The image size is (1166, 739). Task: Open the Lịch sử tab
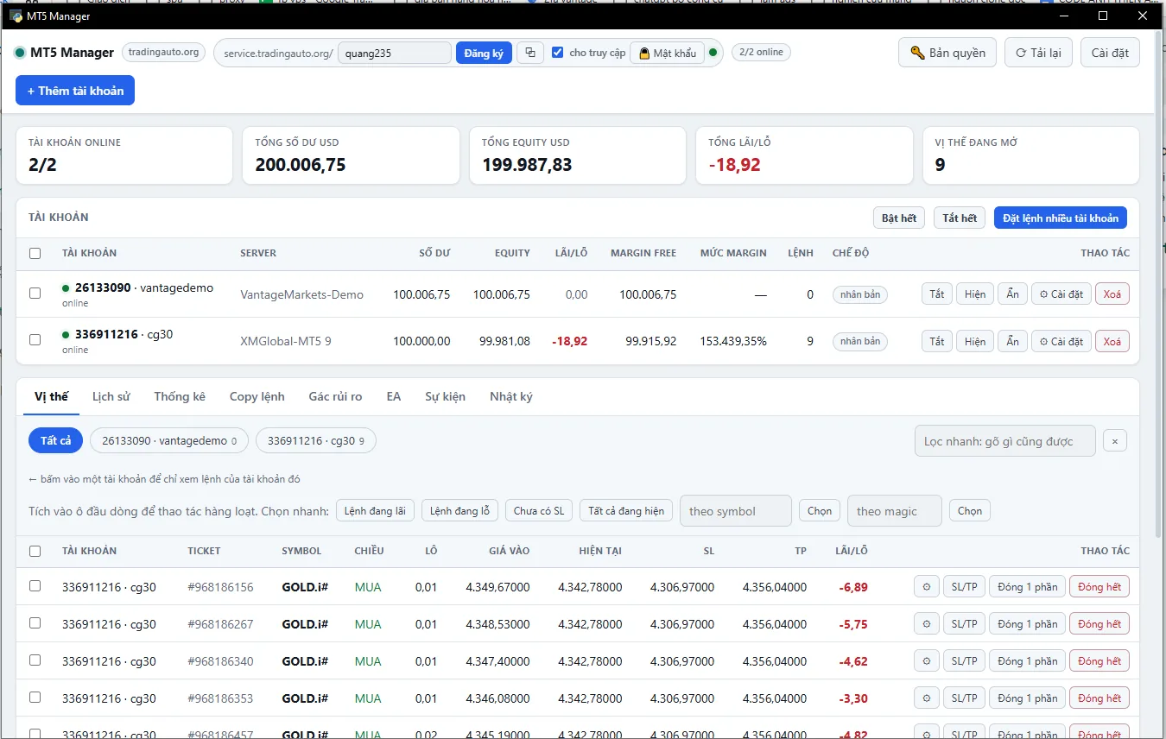pos(111,397)
